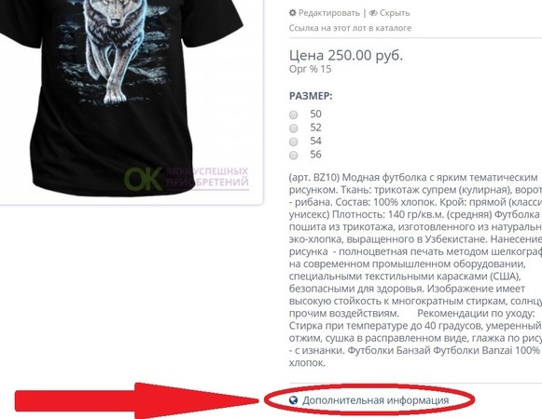Click the 50 size label text
Image resolution: width=542 pixels, height=419 pixels.
pos(315,114)
